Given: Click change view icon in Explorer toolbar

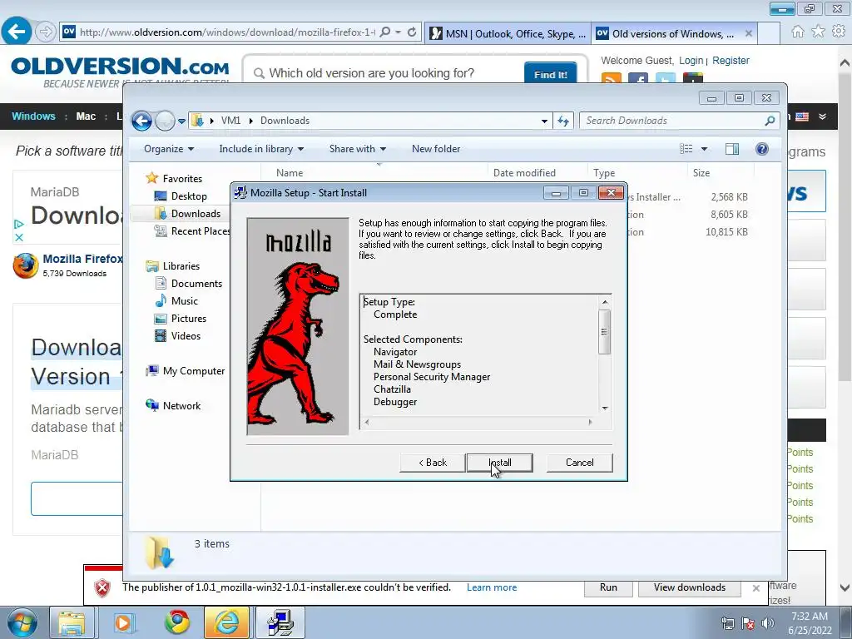Looking at the screenshot, I should (686, 149).
